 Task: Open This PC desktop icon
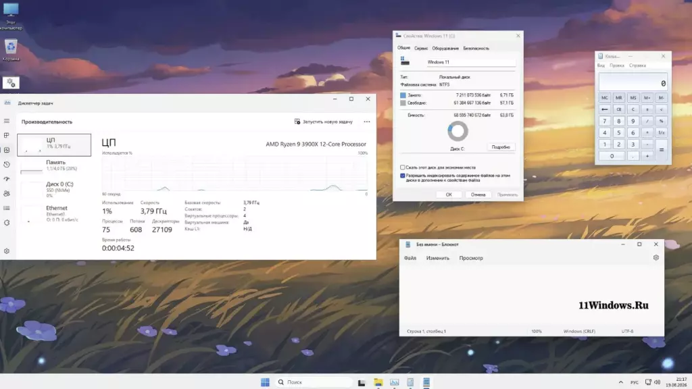click(11, 16)
